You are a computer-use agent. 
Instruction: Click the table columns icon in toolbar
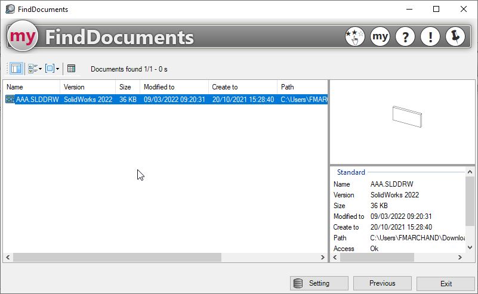pos(71,69)
